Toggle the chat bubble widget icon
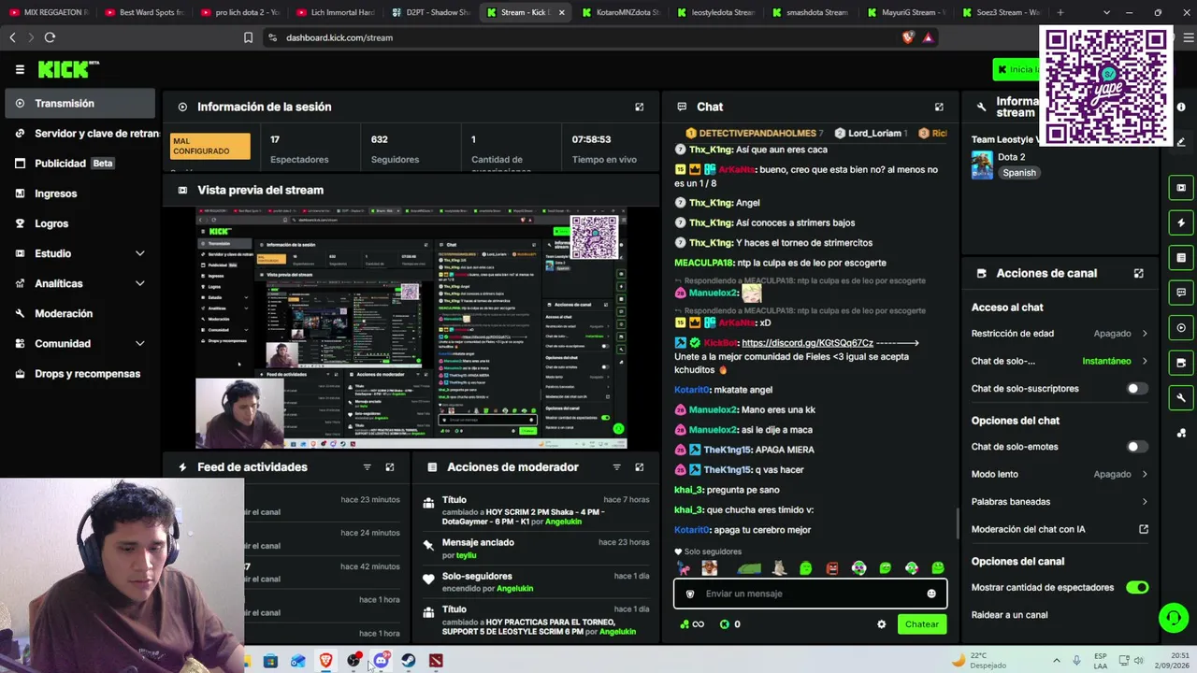 click(x=1181, y=293)
